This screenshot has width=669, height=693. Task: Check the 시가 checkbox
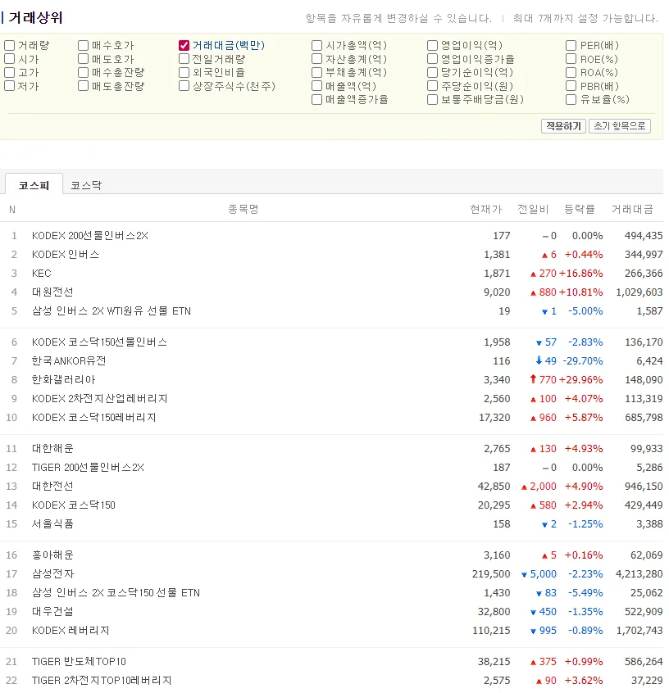pos(9,59)
